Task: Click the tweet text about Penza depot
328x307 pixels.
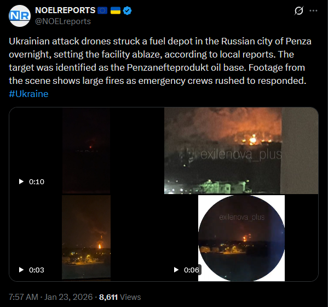Action: [160, 61]
